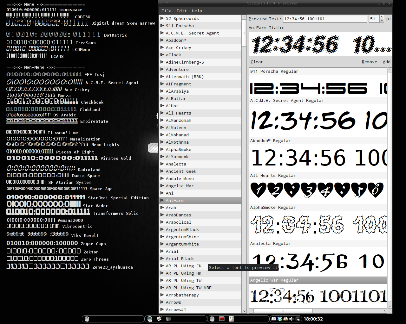Expand the aClock font row

pos(162,55)
